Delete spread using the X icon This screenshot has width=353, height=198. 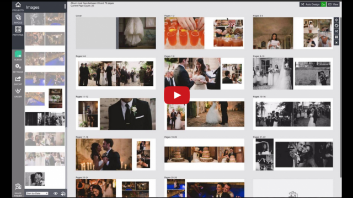pyautogui.click(x=336, y=42)
